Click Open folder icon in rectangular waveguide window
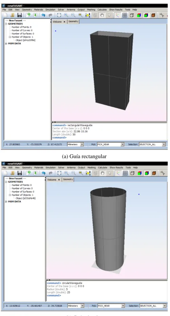This screenshot has width=170, height=316. point(13,15)
